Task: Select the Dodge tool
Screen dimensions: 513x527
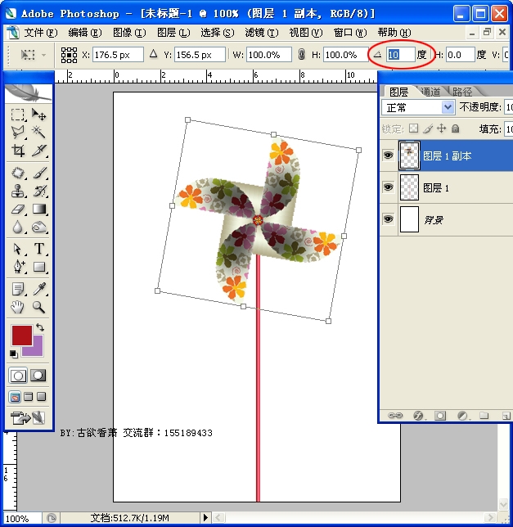Action: point(39,227)
